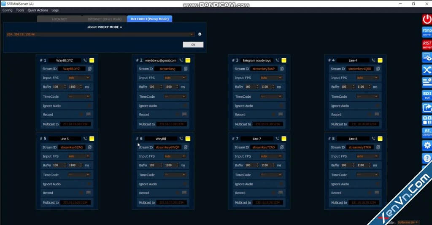Viewport: 432px width, 225px height.
Task: Click the phone icon on line 3
Action: (x=277, y=60)
